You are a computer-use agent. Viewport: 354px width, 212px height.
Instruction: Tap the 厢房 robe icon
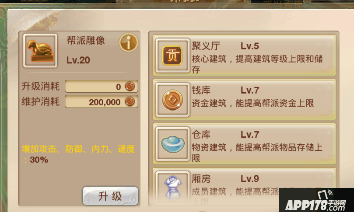pyautogui.click(x=172, y=188)
